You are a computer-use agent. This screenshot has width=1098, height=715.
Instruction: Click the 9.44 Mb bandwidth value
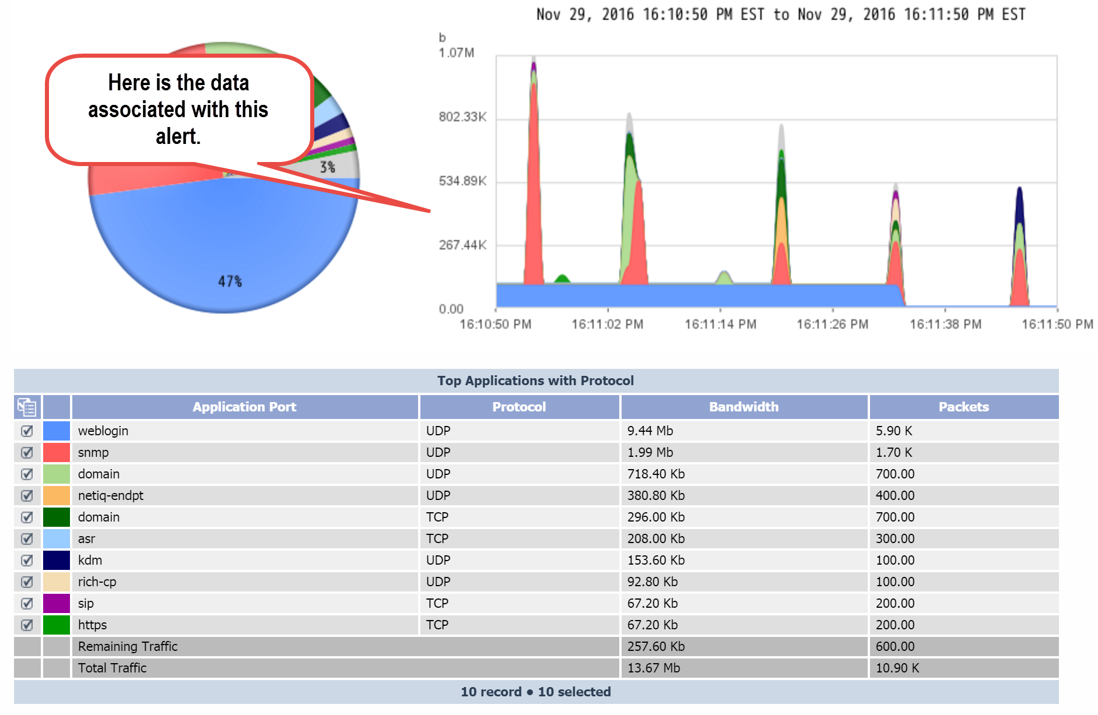tap(650, 431)
